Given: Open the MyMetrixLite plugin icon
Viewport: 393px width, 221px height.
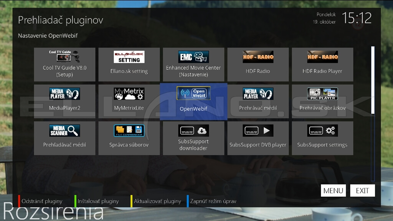Looking at the screenshot, I should click(129, 94).
